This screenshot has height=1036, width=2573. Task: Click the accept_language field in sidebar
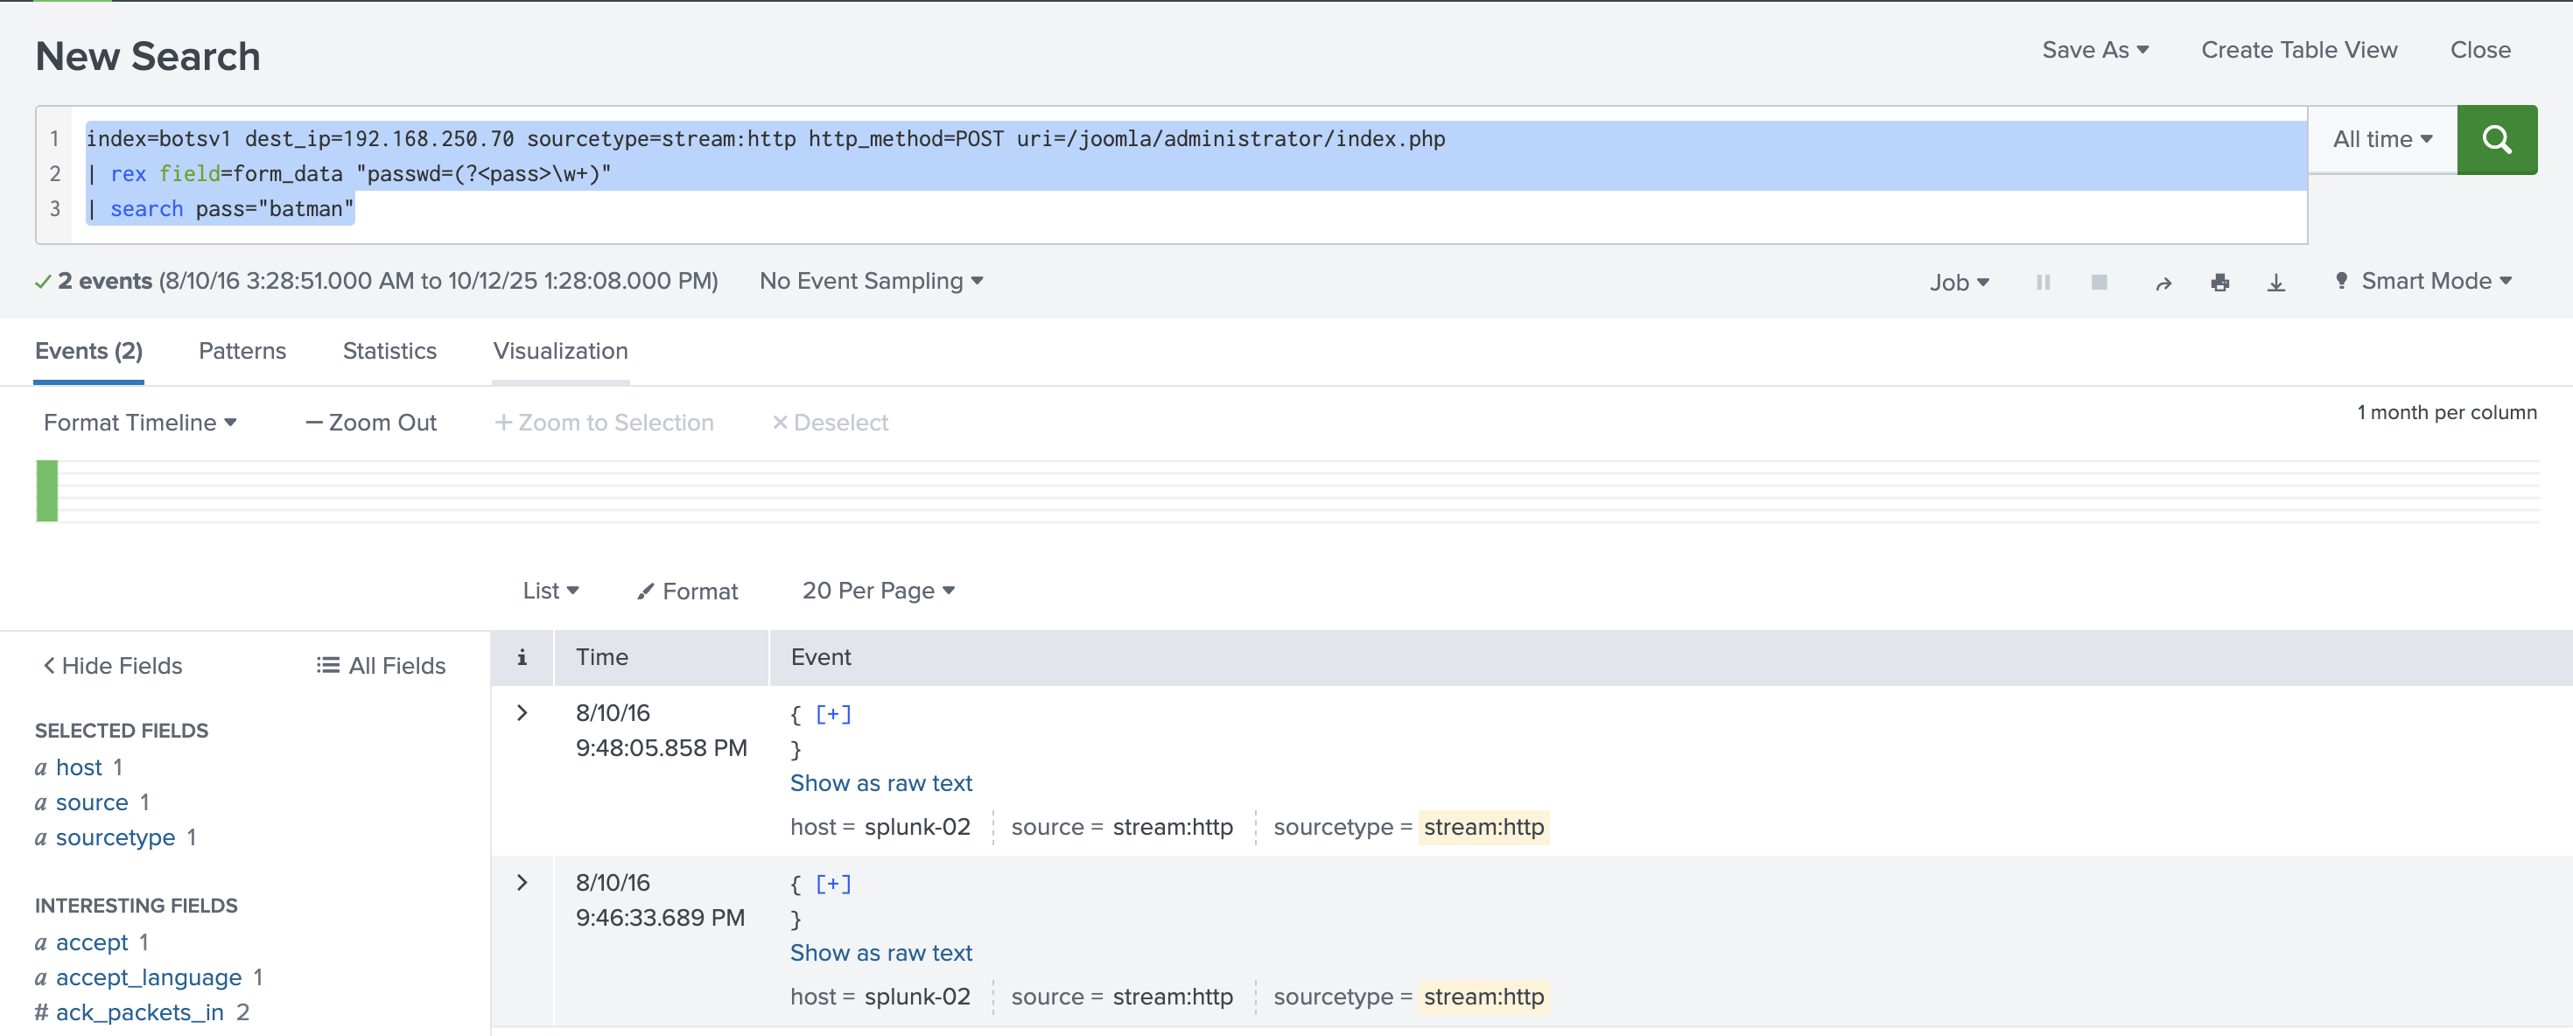click(x=148, y=977)
